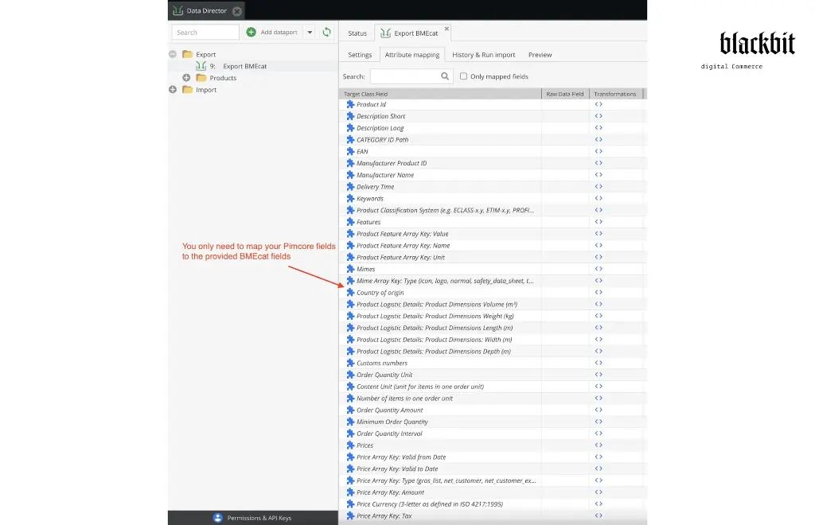
Task: Open the Preview tab
Action: click(x=540, y=55)
